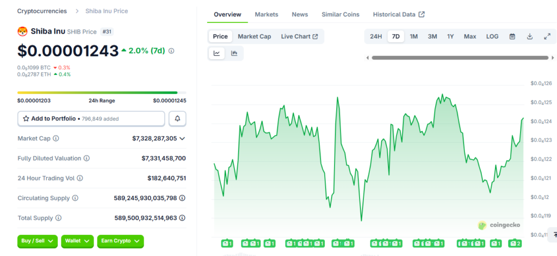Expand chart to fullscreen

tap(547, 36)
